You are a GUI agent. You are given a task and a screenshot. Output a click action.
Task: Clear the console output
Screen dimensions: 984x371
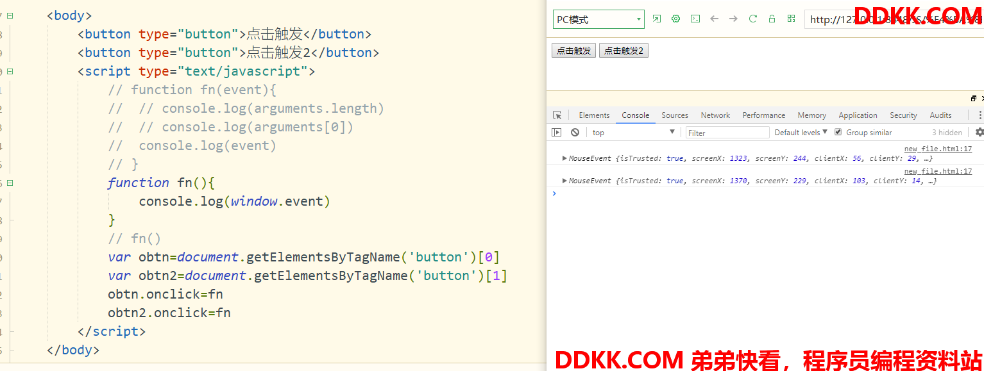575,133
